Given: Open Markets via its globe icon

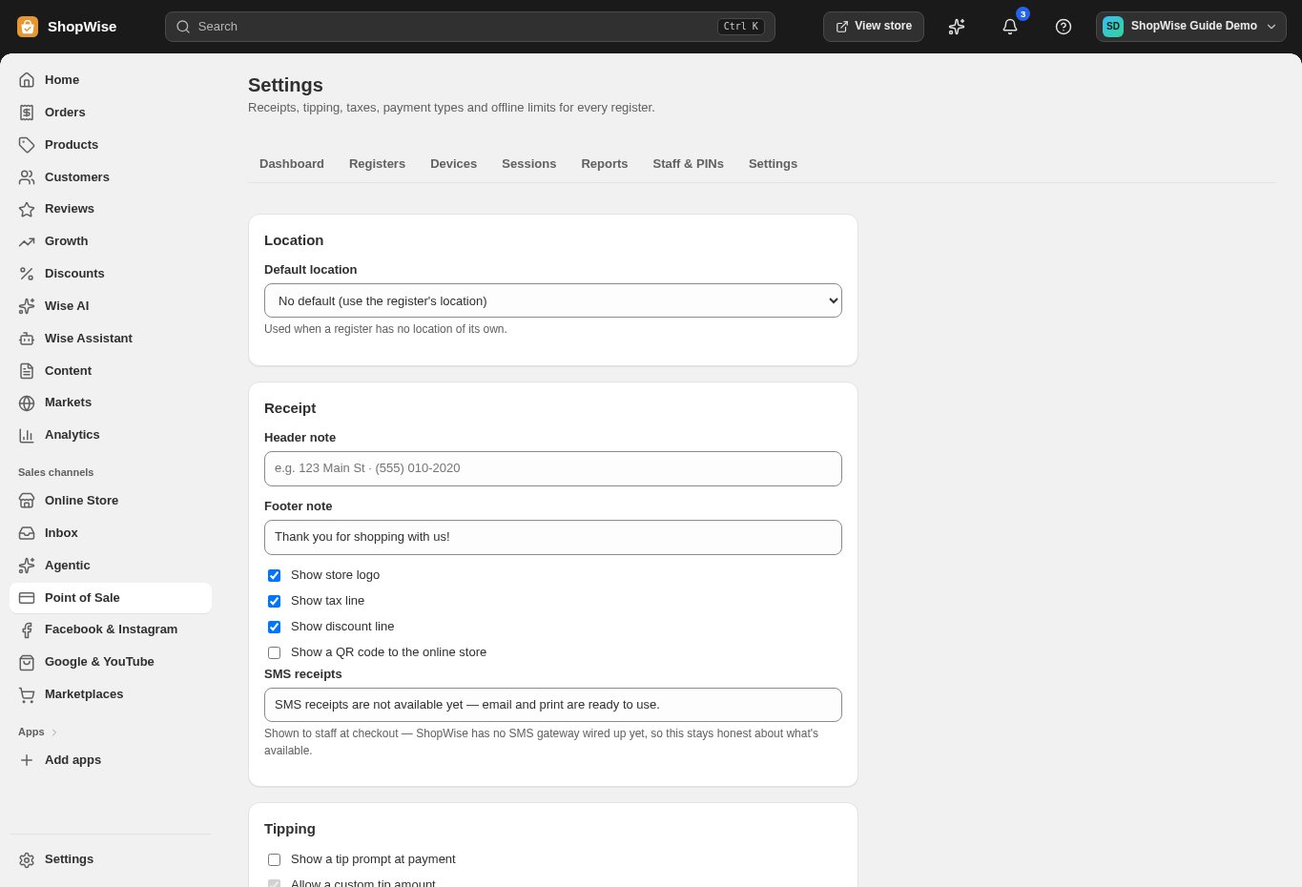Looking at the screenshot, I should pyautogui.click(x=27, y=402).
